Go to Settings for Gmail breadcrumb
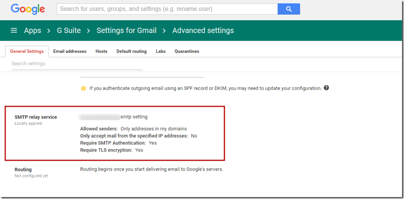Image resolution: width=404 pixels, height=199 pixels. pos(127,31)
